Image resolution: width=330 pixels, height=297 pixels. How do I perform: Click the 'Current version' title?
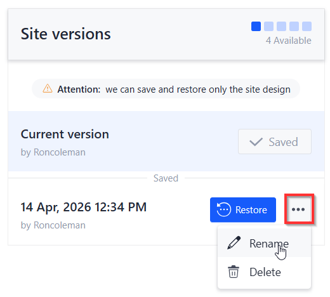coord(65,134)
